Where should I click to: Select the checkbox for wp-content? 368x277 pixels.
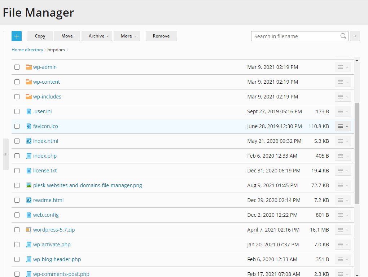click(17, 82)
